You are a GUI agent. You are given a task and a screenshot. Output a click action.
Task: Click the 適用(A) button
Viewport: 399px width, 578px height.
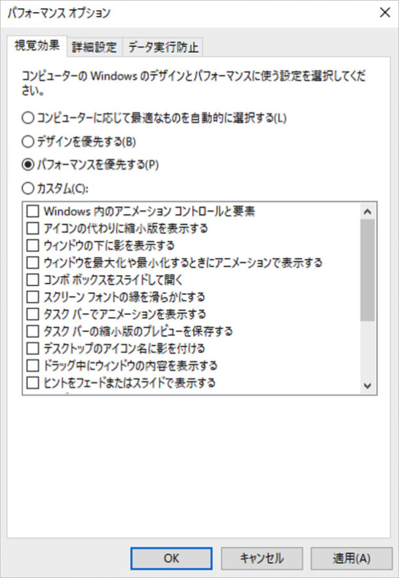click(x=351, y=558)
